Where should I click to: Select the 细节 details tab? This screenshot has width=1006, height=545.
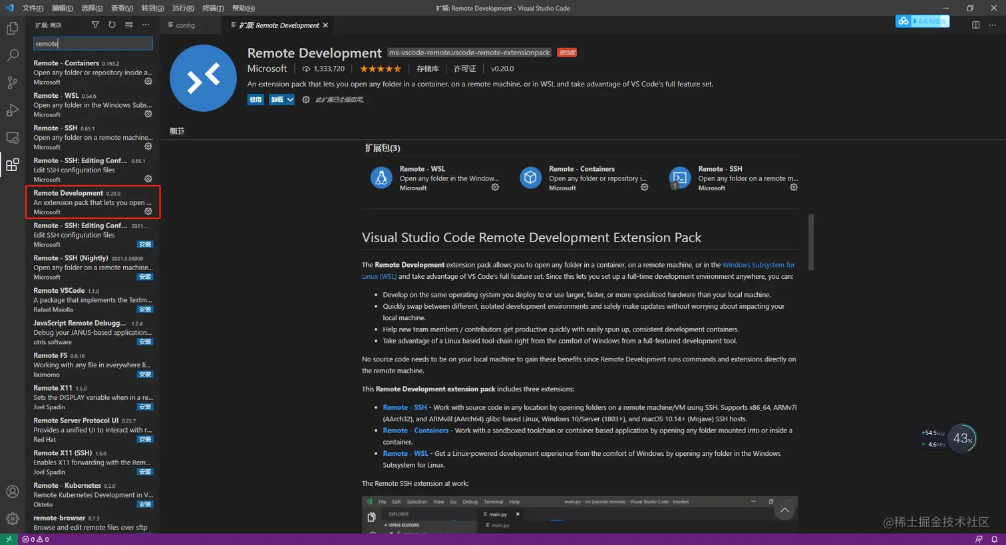[x=177, y=130]
